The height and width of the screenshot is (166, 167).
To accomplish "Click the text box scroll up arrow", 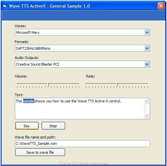I will click(147, 101).
